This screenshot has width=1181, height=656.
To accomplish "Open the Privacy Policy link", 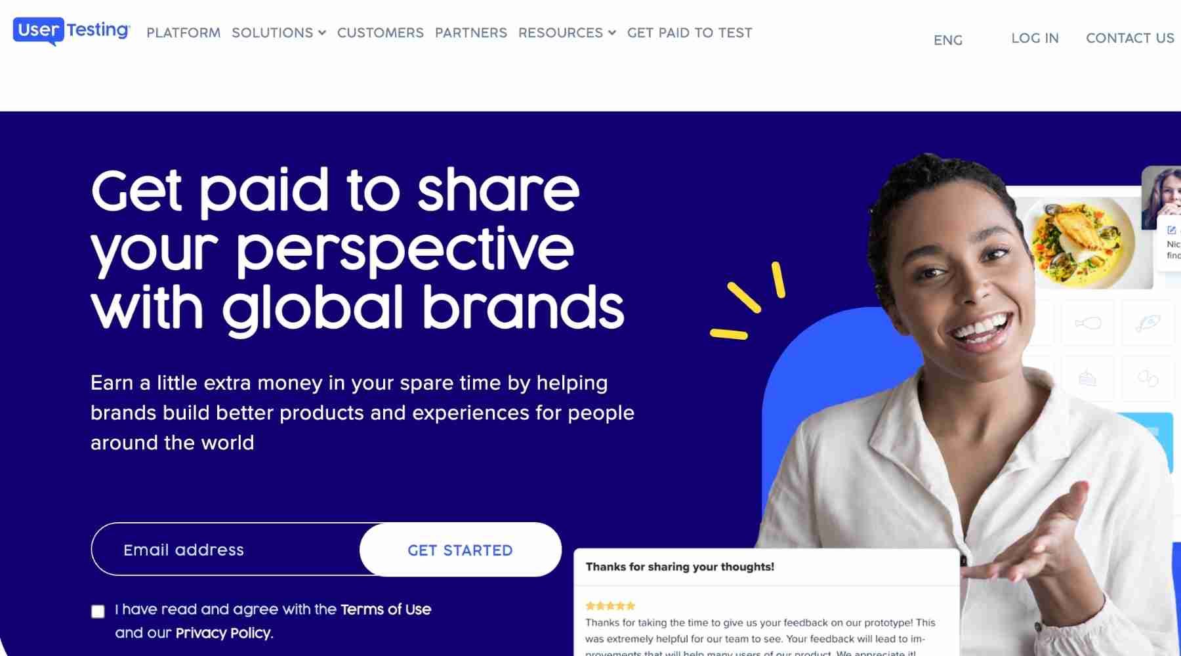I will [223, 633].
